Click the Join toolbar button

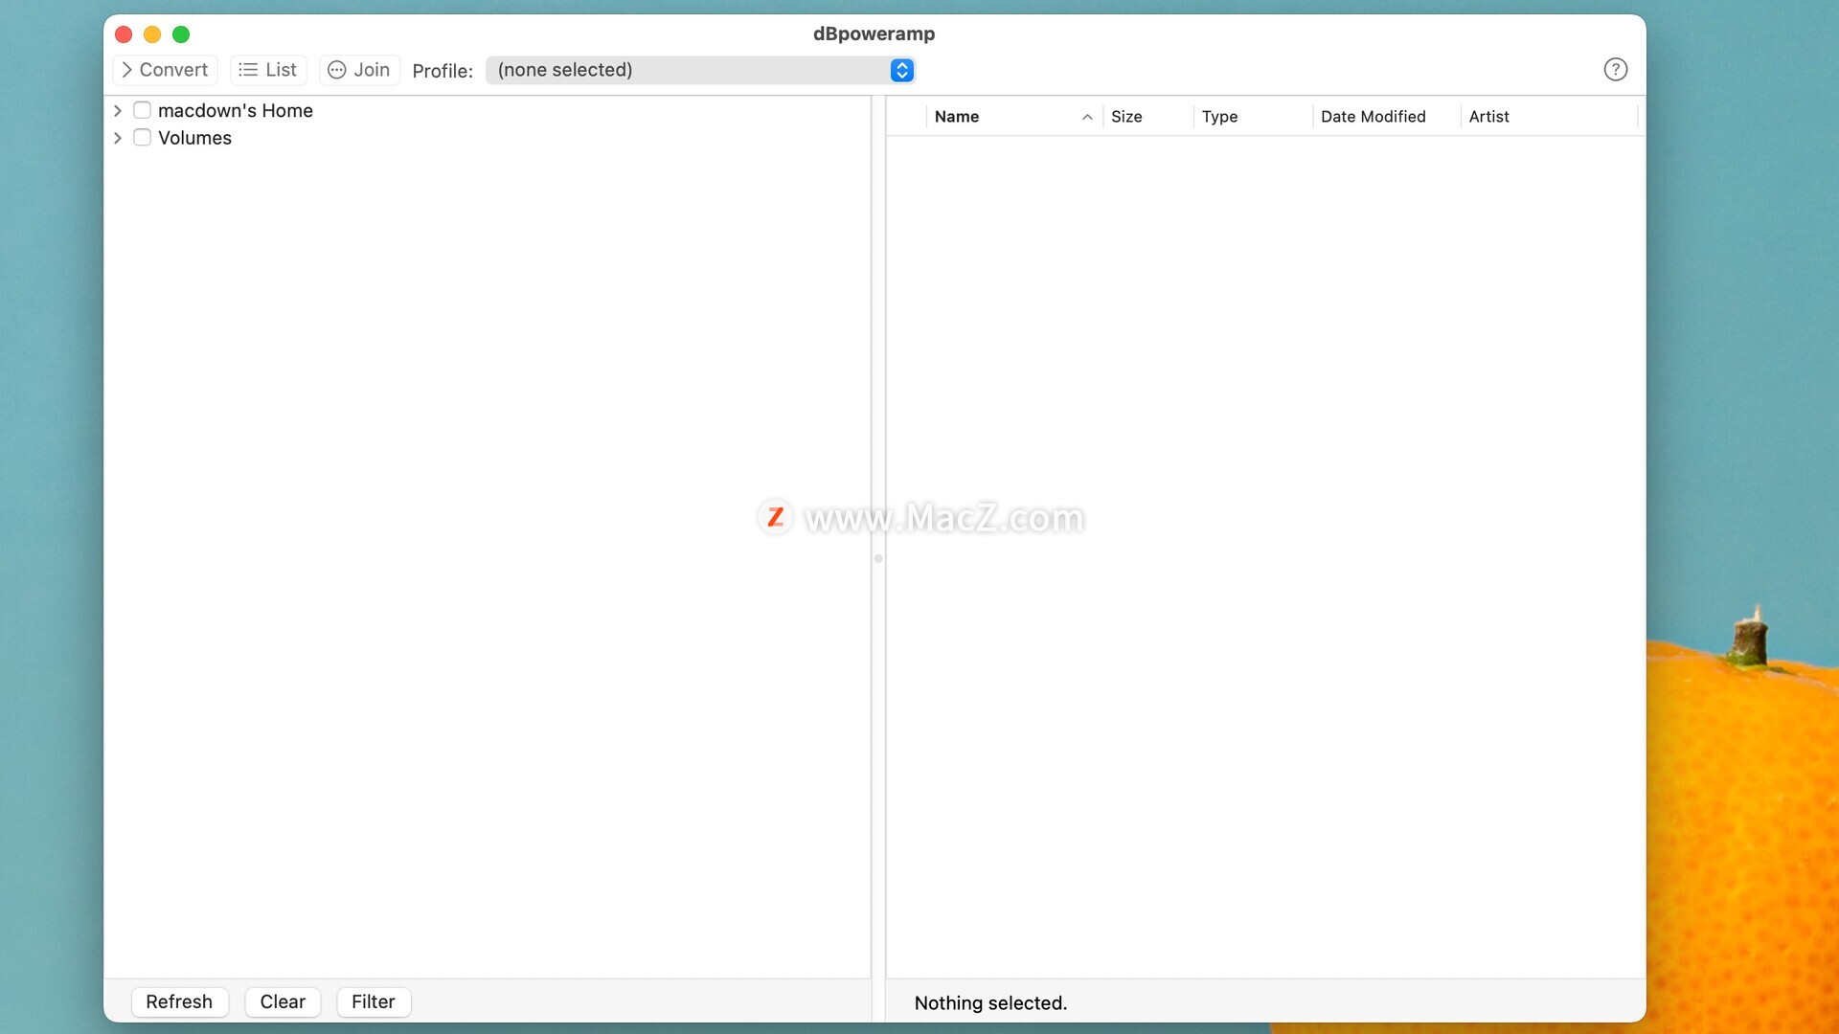pyautogui.click(x=359, y=70)
